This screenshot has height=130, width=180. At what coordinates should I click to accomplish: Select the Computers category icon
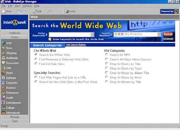[x=3, y=83]
